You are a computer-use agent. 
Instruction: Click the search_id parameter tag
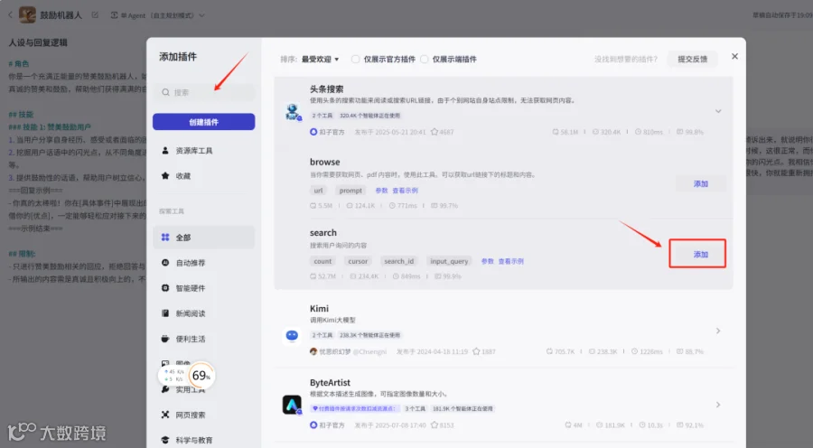[399, 261]
